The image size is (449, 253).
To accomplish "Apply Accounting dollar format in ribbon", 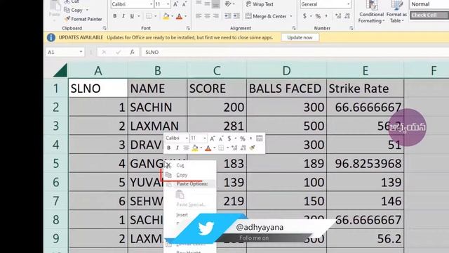I will pyautogui.click(x=304, y=16).
